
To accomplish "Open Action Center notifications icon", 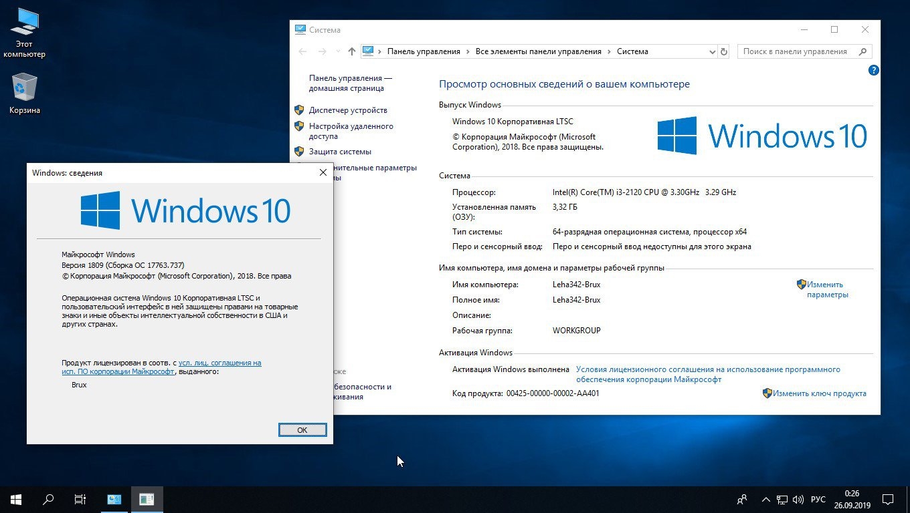I will [x=888, y=499].
